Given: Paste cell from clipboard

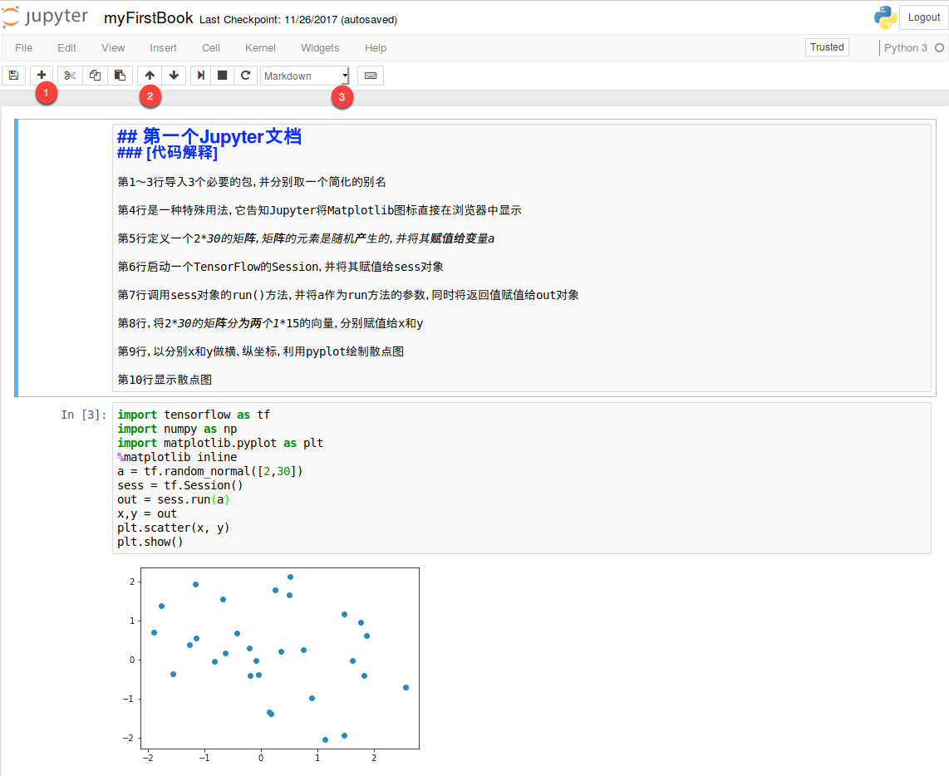Looking at the screenshot, I should click(x=120, y=76).
